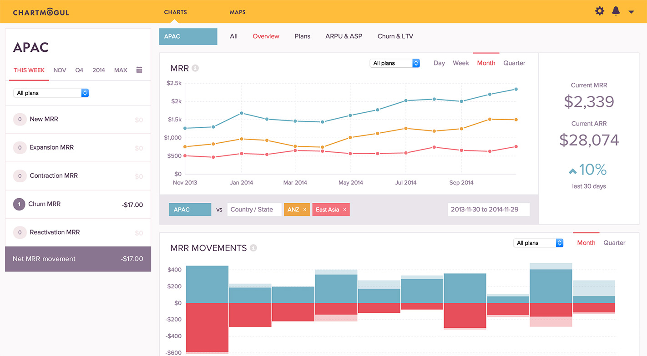Open MRR chart All plans dropdown
The height and width of the screenshot is (356, 647).
pos(394,63)
